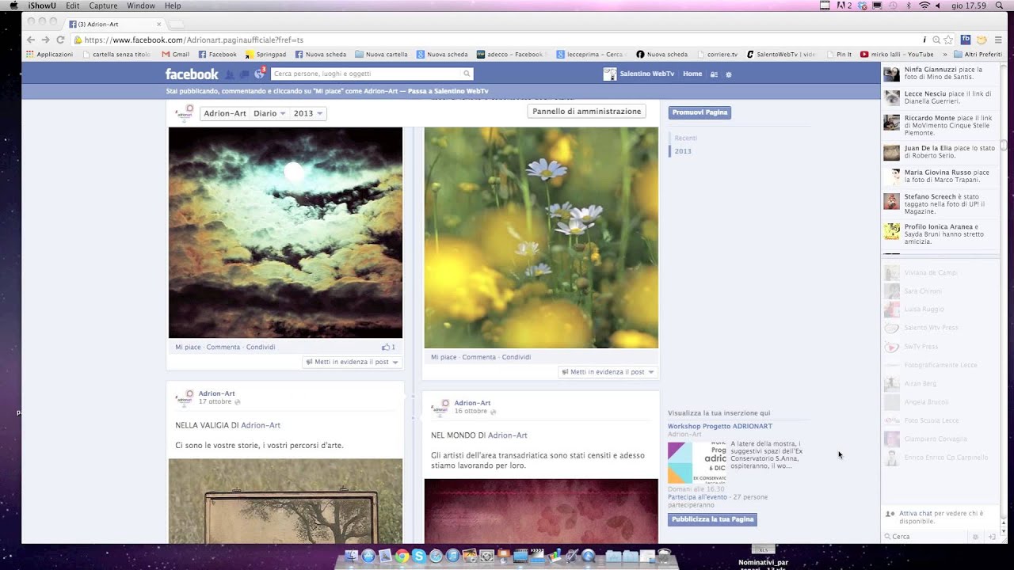Open account settings gear in header
The image size is (1014, 570).
pos(729,74)
